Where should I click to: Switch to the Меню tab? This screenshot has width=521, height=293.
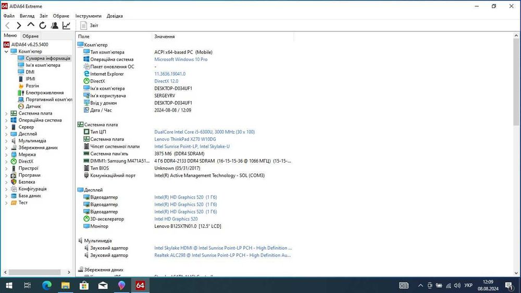click(10, 35)
